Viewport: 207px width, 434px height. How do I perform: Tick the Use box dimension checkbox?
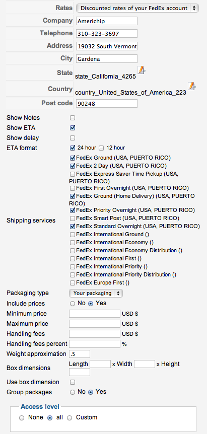[73, 382]
